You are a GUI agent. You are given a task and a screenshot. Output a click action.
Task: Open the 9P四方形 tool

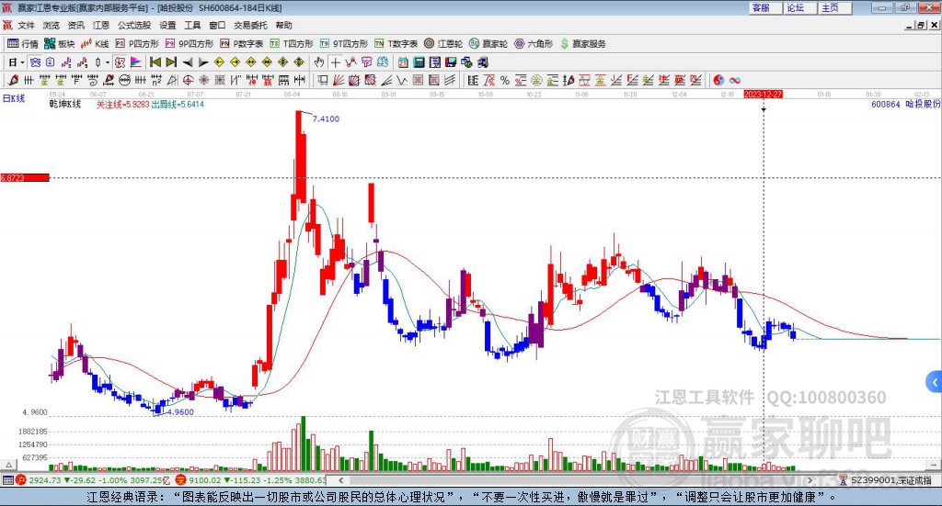point(190,44)
